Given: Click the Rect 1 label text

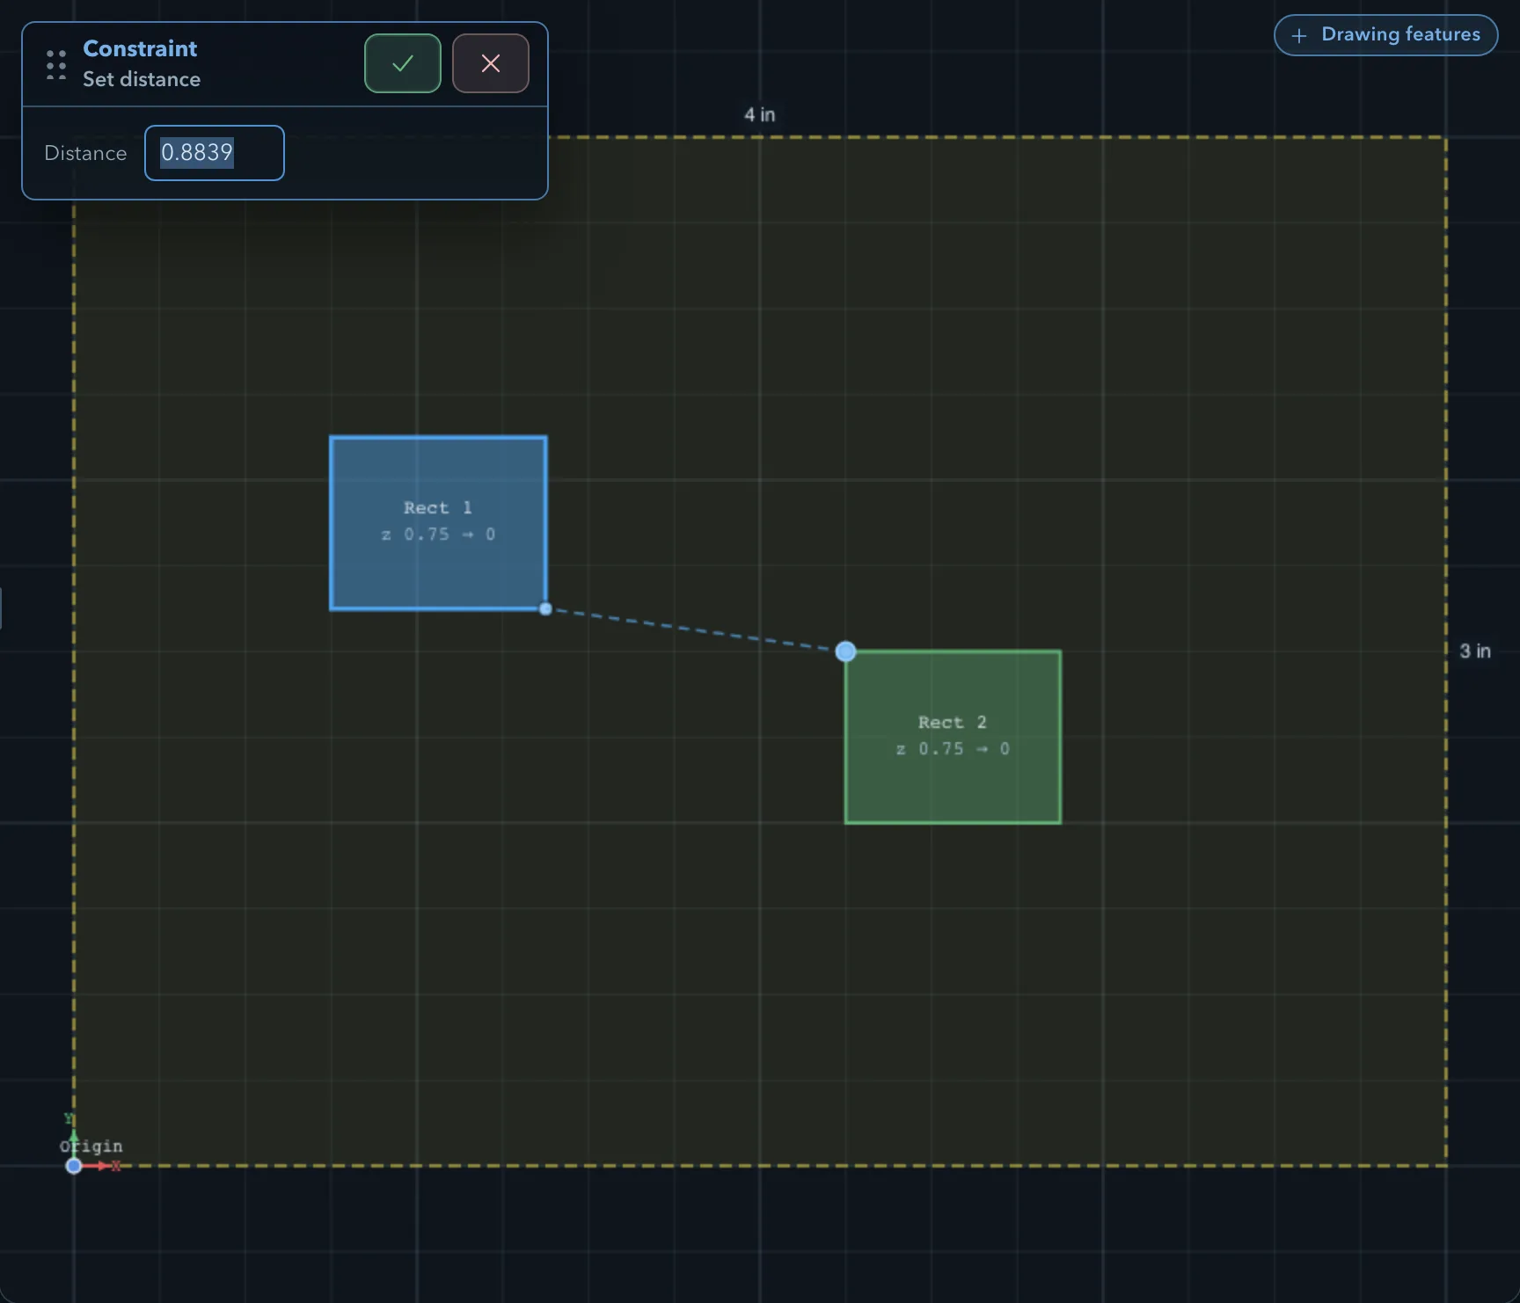Looking at the screenshot, I should point(438,507).
